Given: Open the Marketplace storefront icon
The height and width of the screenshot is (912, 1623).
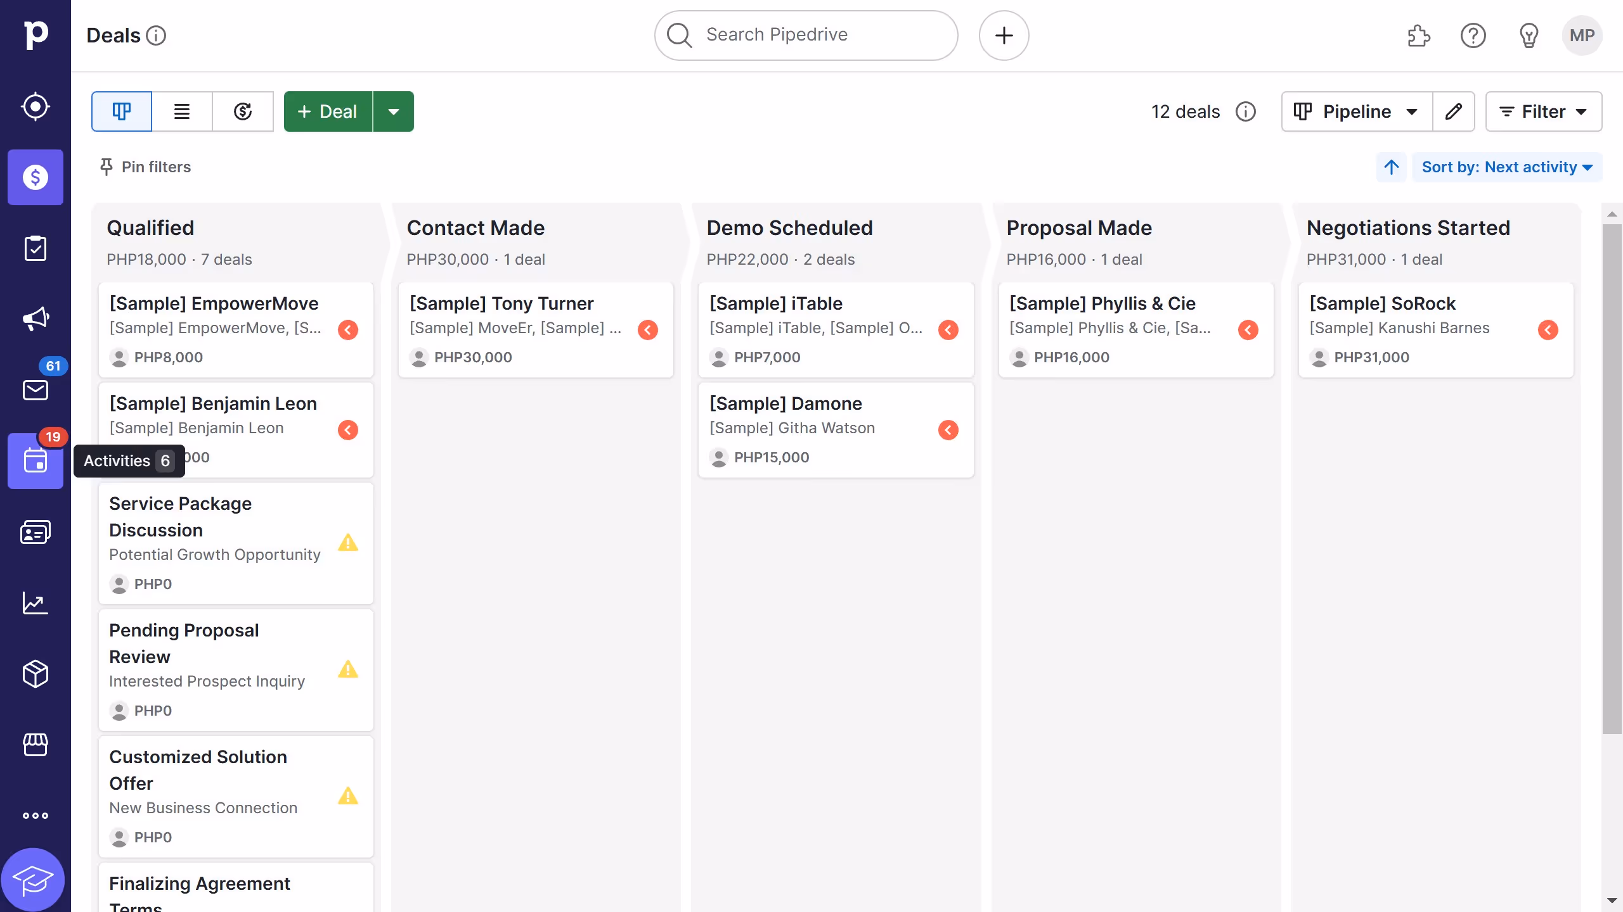Looking at the screenshot, I should pyautogui.click(x=35, y=745).
